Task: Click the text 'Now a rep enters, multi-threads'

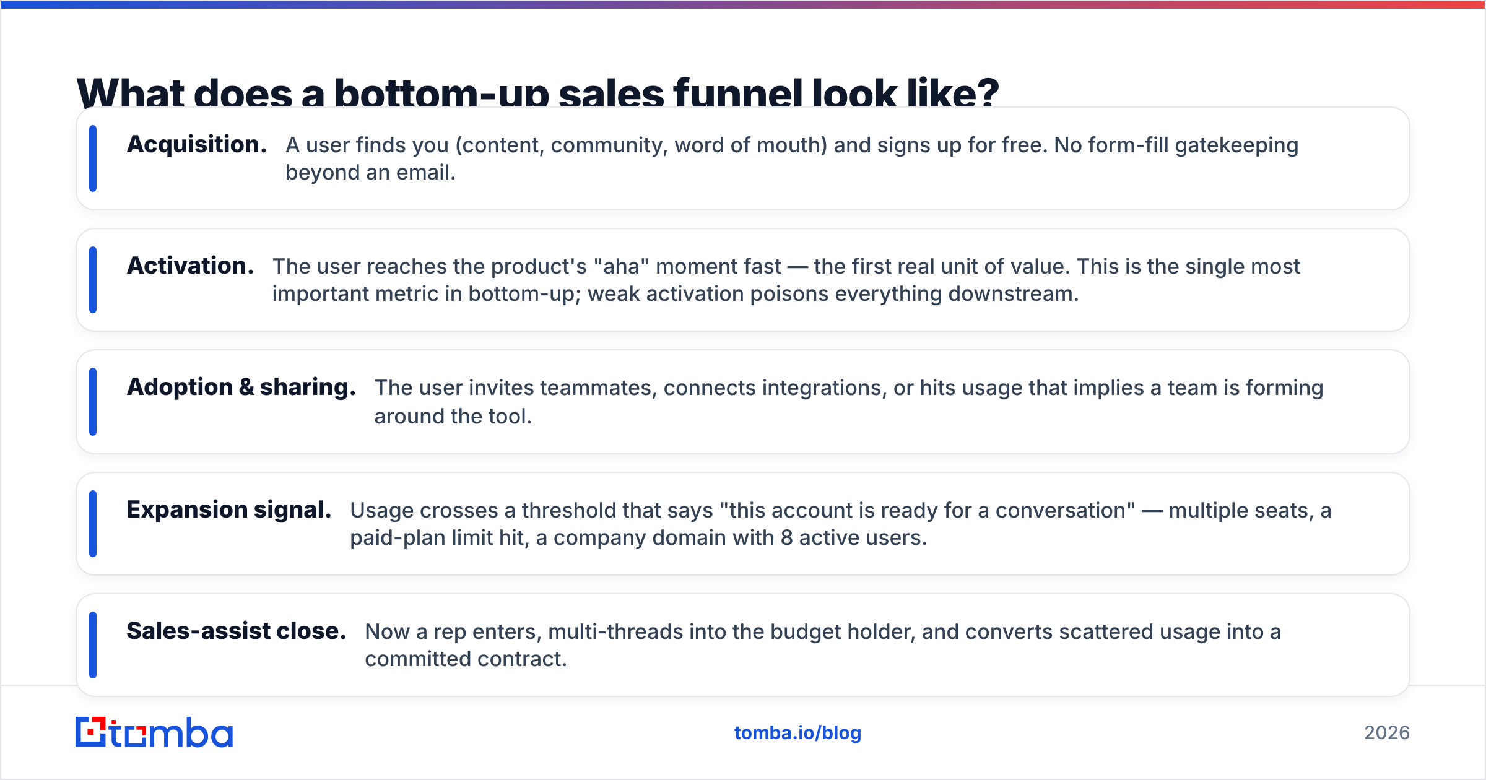Action: click(x=524, y=631)
